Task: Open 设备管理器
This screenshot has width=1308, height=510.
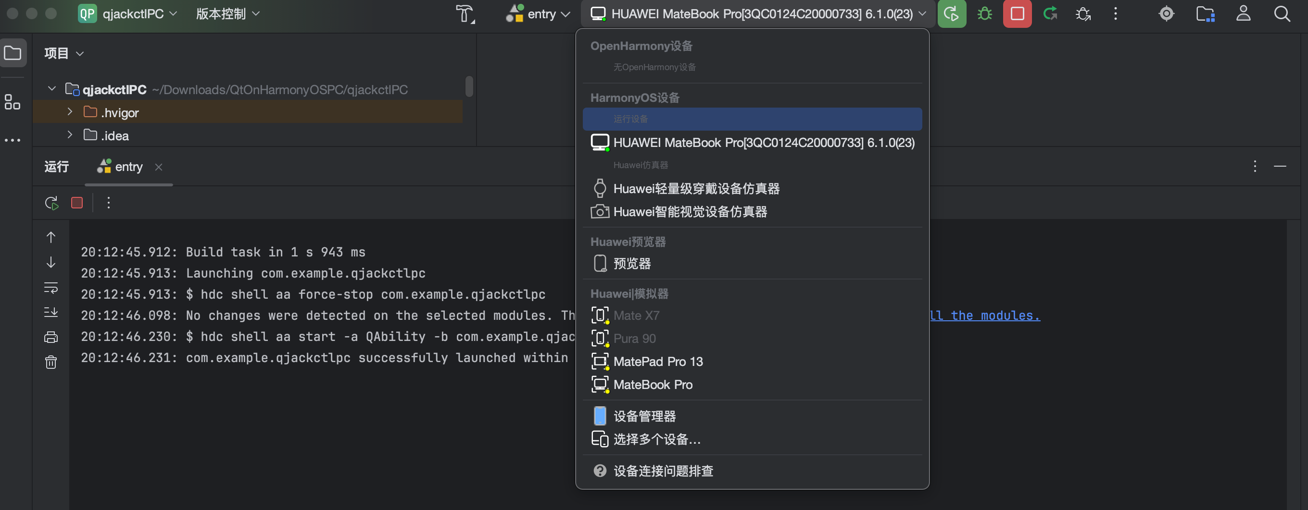Action: [x=753, y=416]
